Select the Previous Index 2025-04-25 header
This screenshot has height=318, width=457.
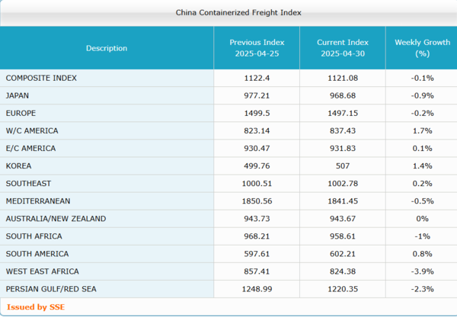coord(257,48)
